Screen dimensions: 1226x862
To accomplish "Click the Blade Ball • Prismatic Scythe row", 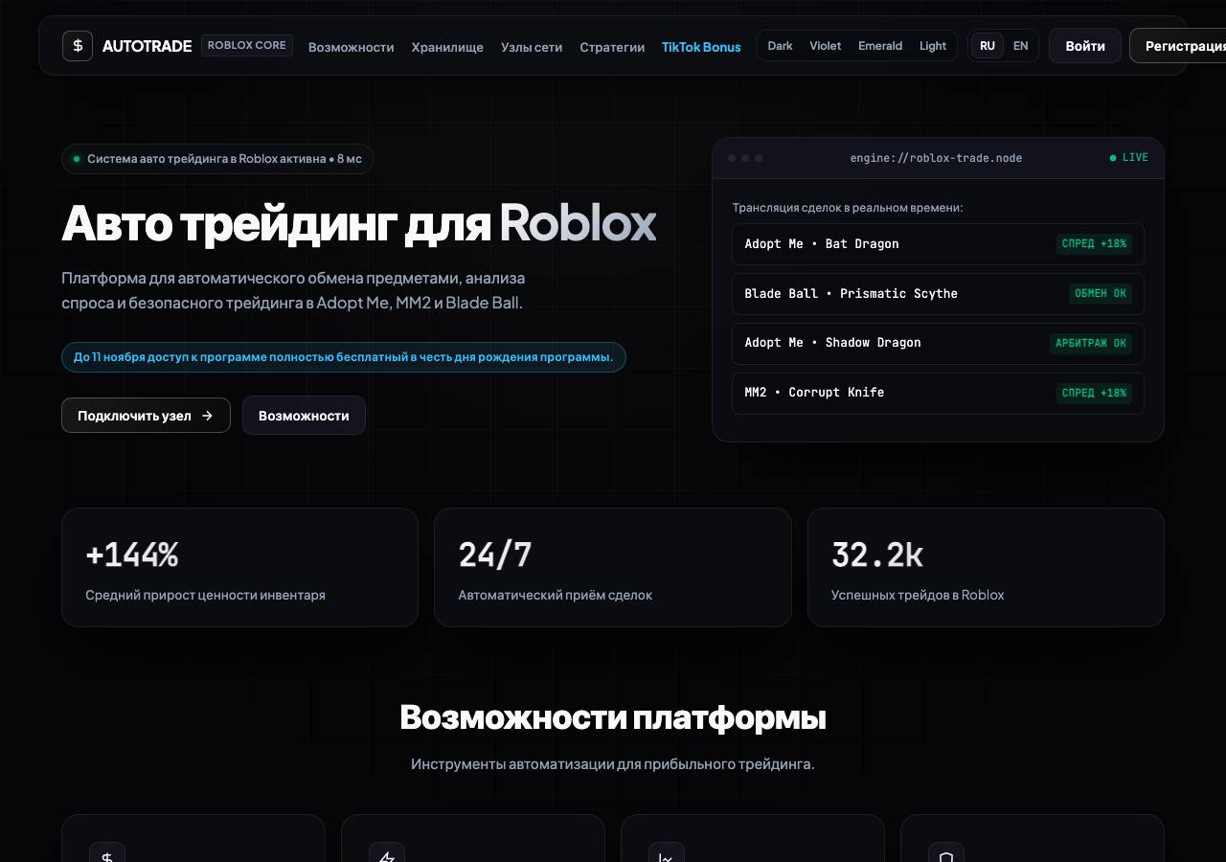I will point(938,294).
